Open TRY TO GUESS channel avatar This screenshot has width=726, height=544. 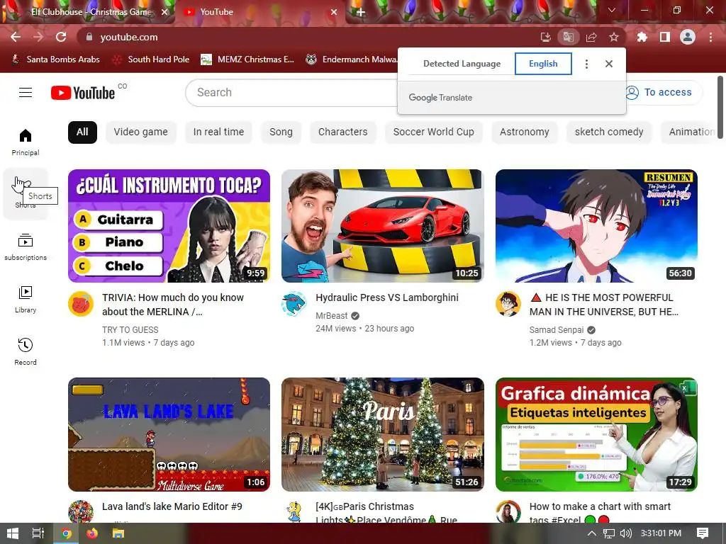(81, 304)
